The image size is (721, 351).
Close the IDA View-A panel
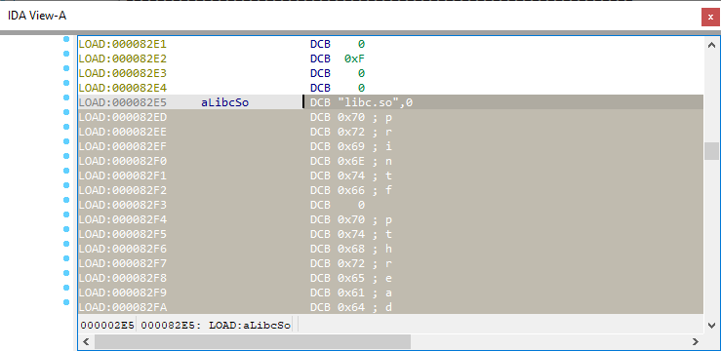coord(710,18)
